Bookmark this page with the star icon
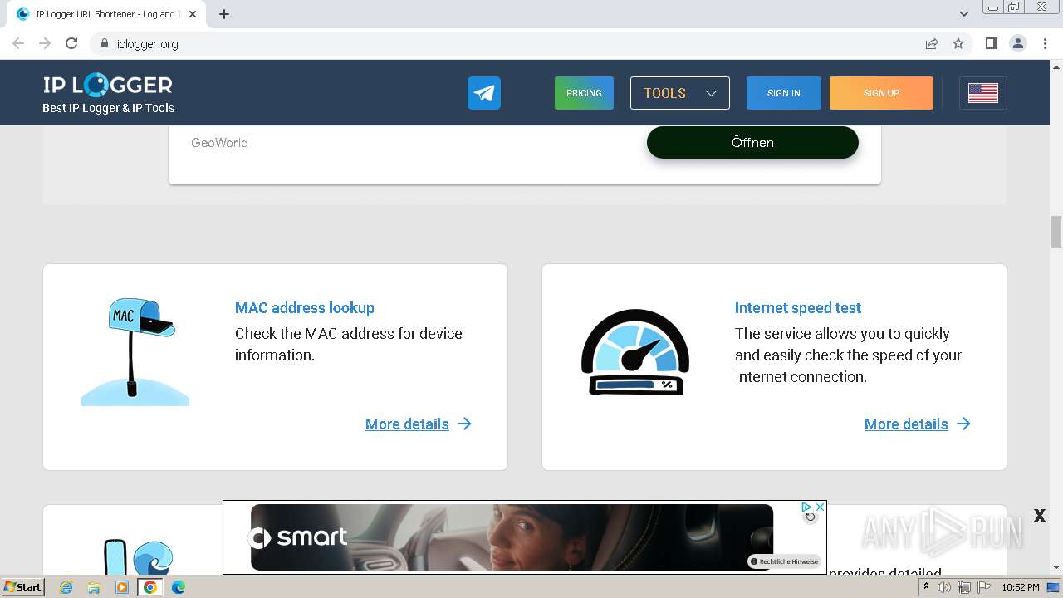This screenshot has height=598, width=1063. (958, 43)
